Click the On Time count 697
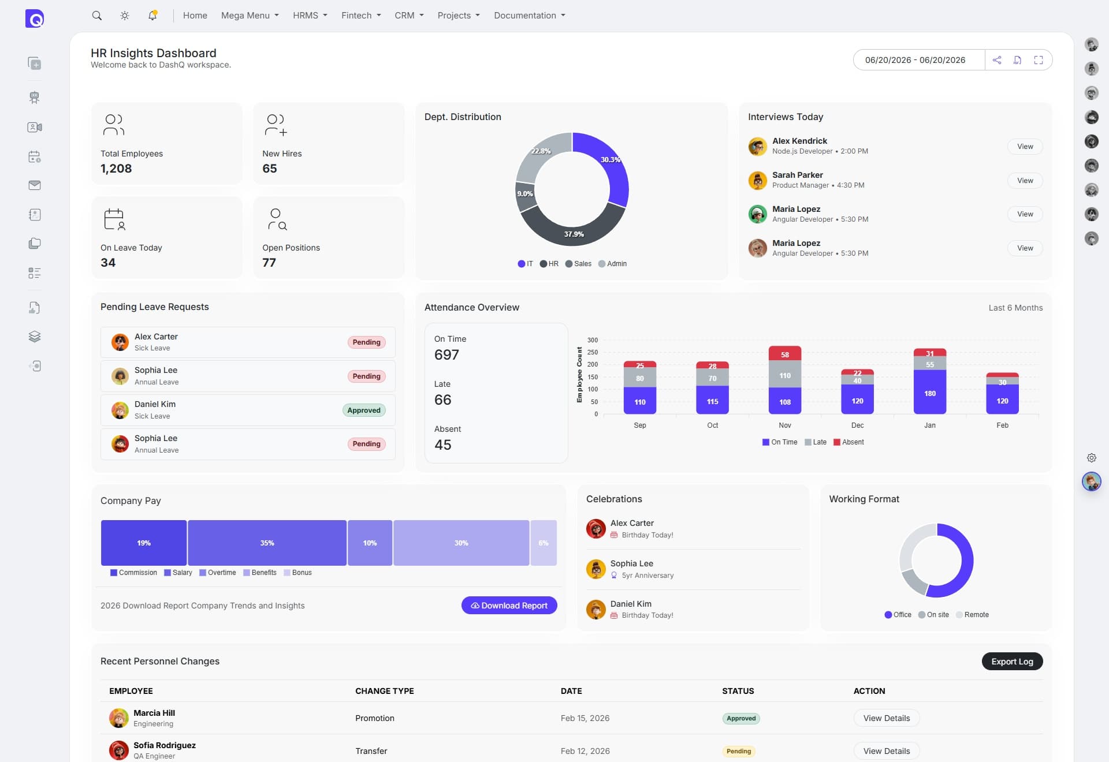 446,355
